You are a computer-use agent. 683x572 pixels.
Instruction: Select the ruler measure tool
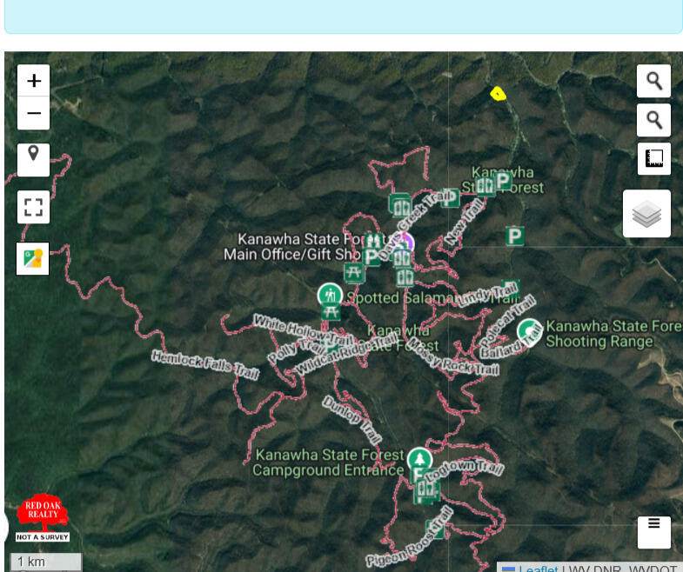[653, 159]
